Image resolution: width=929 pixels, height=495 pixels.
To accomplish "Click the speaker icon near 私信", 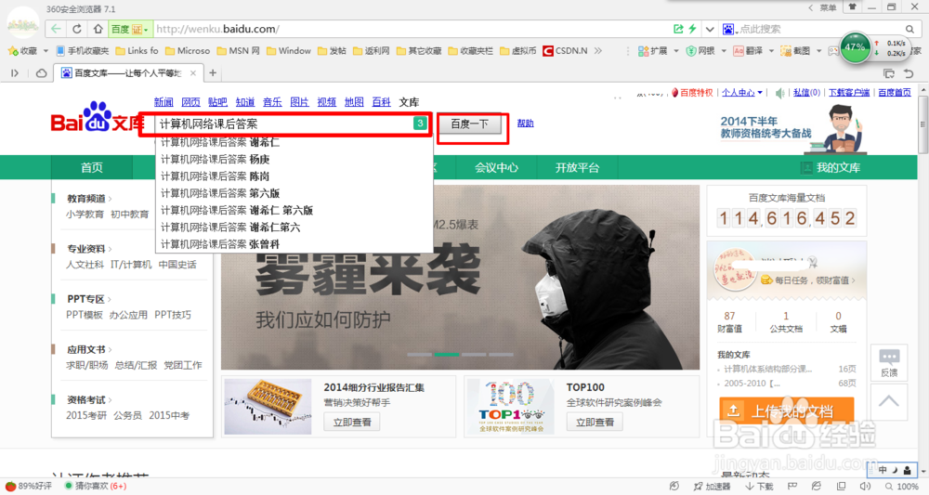I will (x=780, y=93).
